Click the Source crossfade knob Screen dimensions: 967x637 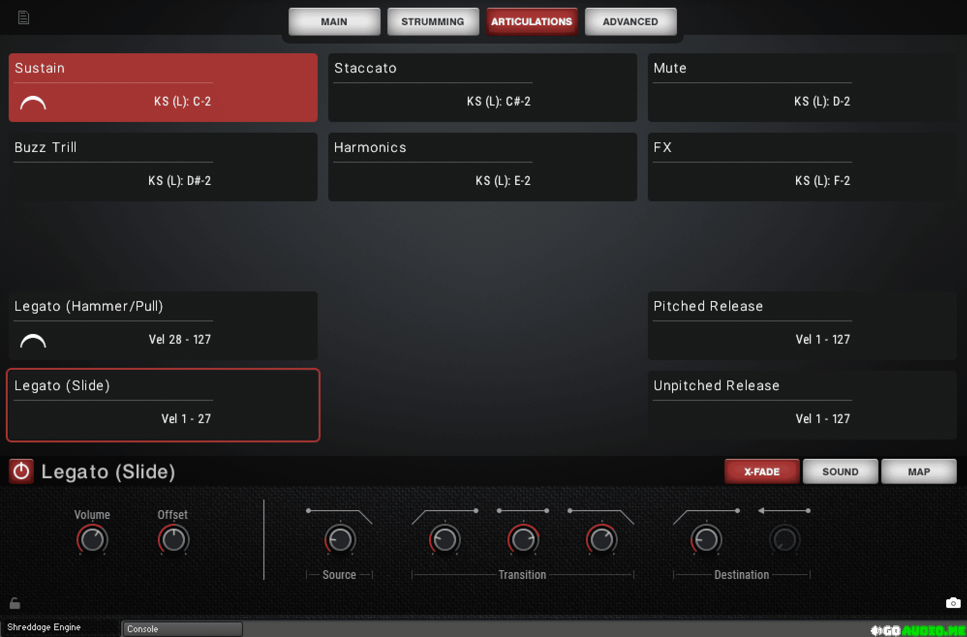point(340,540)
